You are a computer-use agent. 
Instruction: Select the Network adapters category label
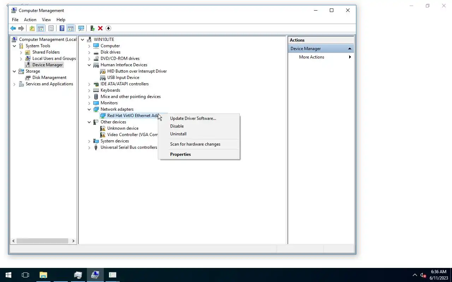tap(117, 109)
